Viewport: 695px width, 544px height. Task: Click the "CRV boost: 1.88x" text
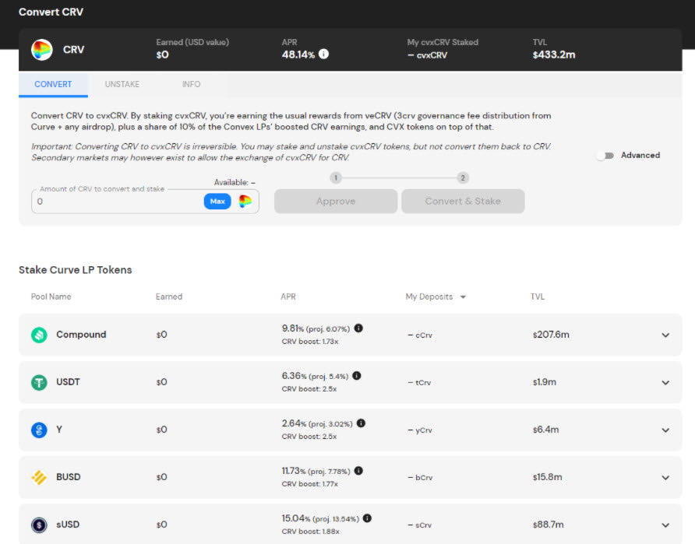(x=310, y=532)
